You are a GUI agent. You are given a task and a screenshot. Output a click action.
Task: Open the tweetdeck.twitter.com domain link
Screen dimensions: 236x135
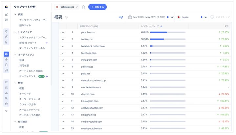(x=93, y=46)
